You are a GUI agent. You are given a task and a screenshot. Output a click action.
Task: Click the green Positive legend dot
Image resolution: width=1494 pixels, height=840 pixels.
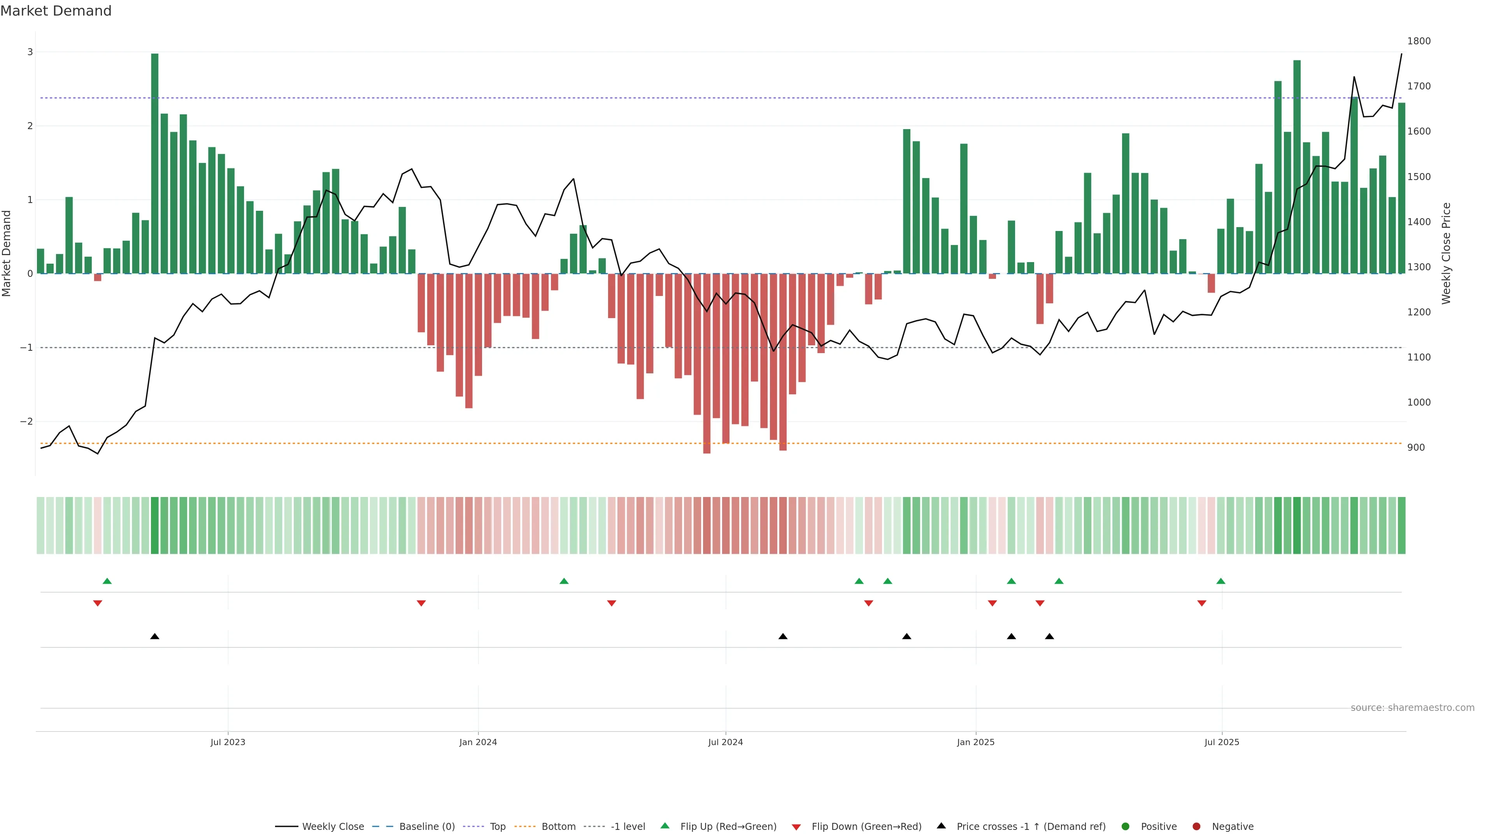click(x=1126, y=826)
